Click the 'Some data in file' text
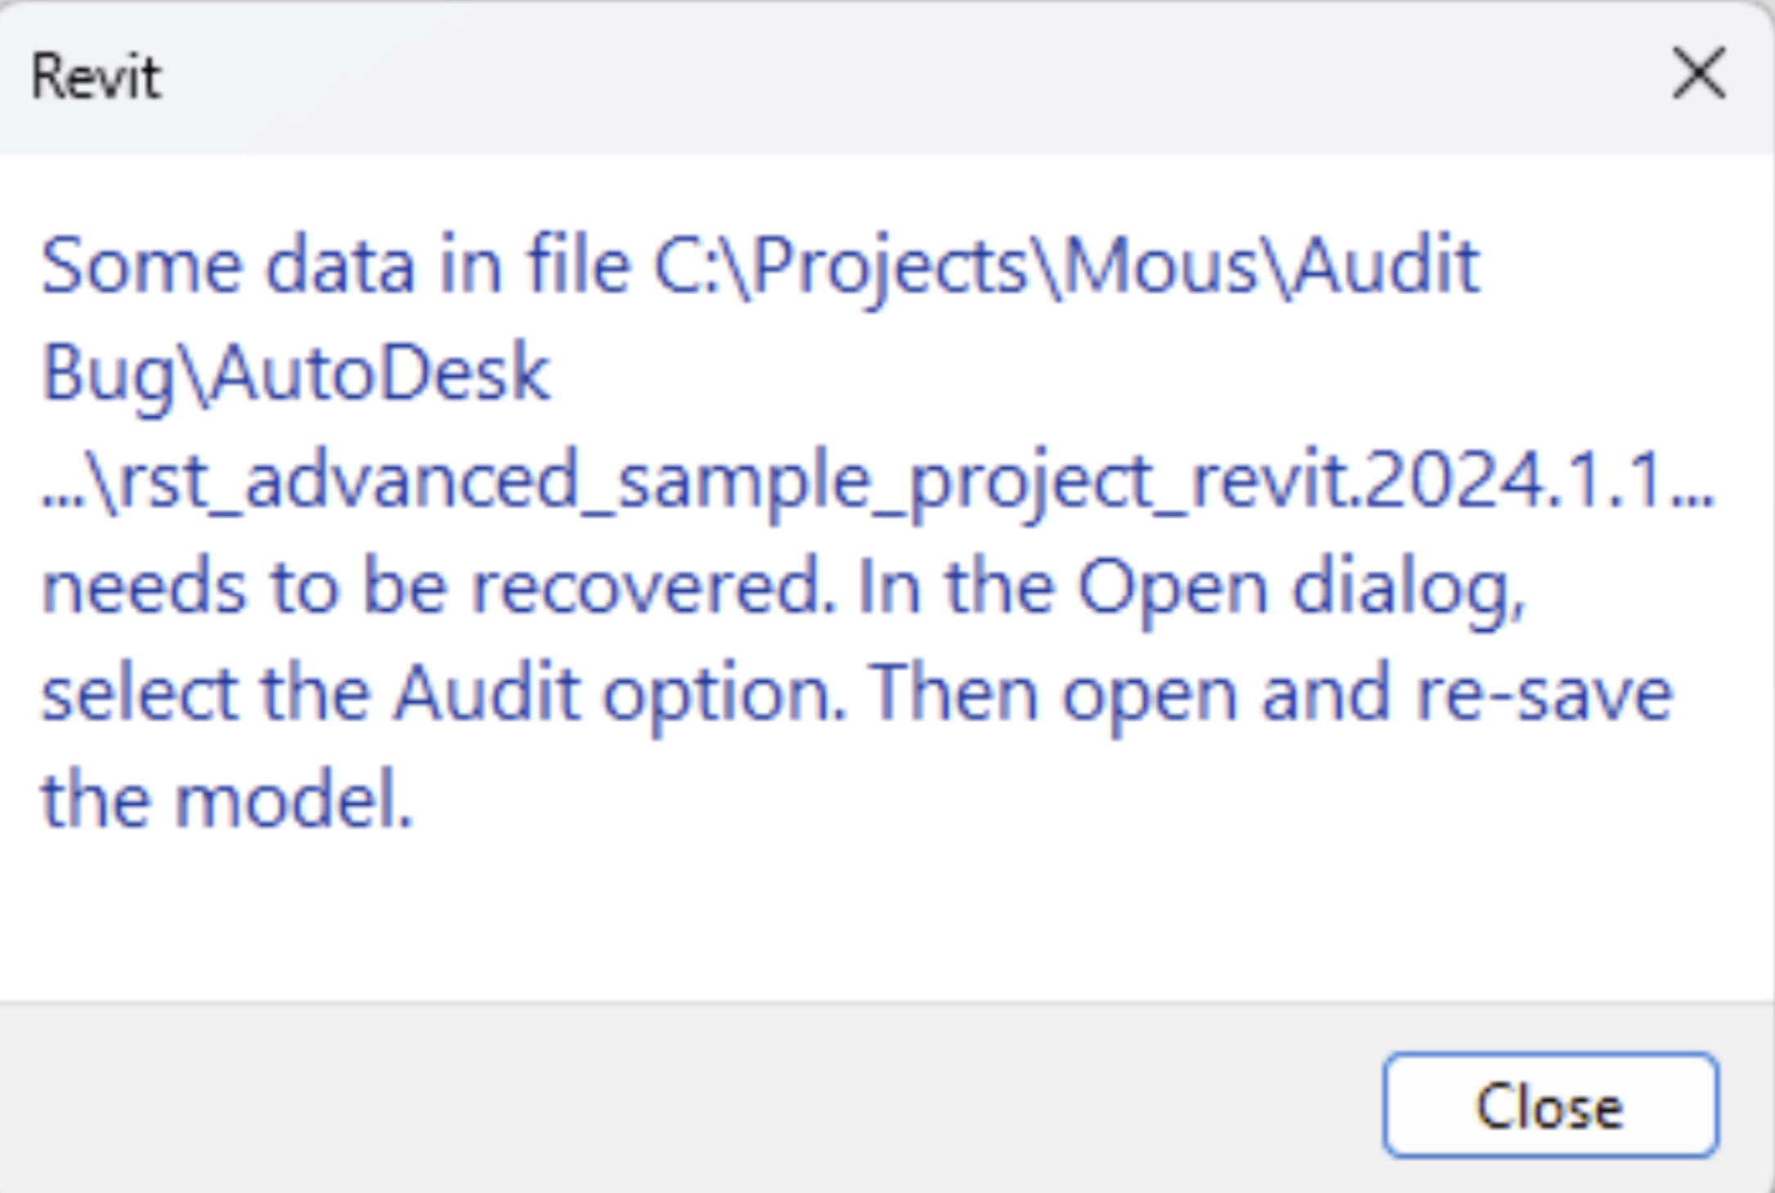1775x1193 pixels. pyautogui.click(x=335, y=266)
